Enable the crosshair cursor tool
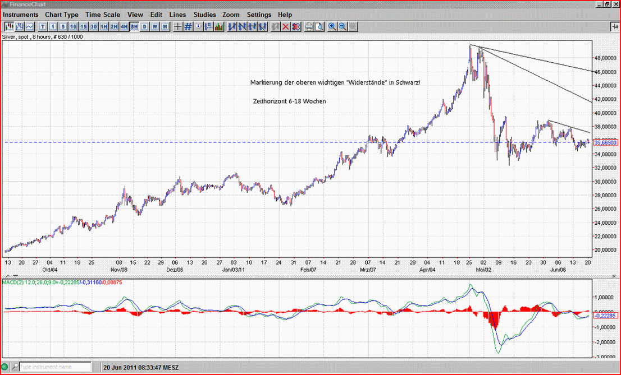 pos(178,27)
